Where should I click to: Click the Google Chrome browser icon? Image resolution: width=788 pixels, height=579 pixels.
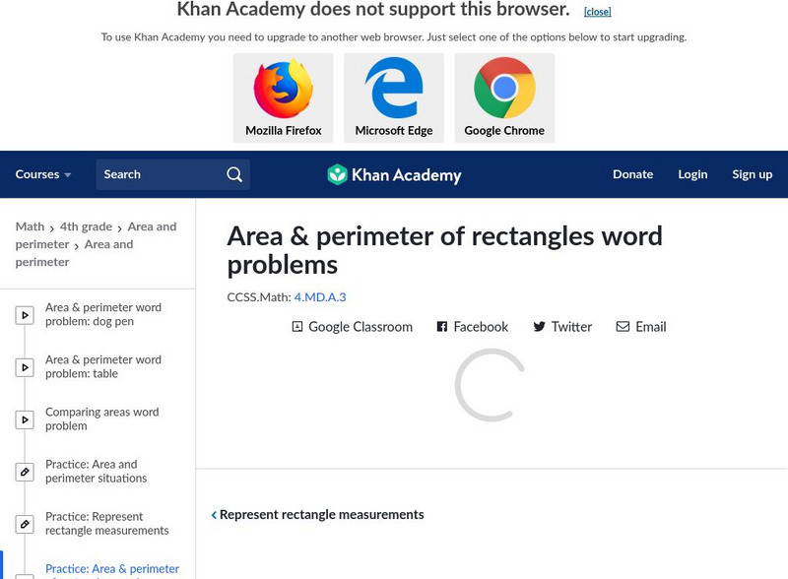point(504,89)
